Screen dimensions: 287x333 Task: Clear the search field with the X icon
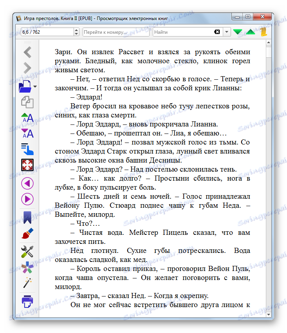click(x=217, y=32)
